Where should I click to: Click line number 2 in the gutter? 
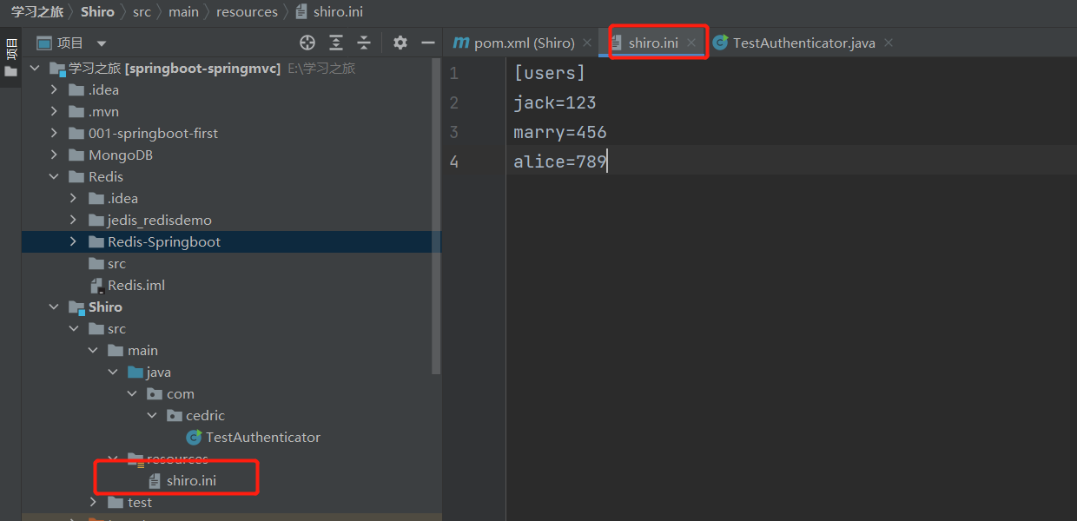click(x=453, y=102)
